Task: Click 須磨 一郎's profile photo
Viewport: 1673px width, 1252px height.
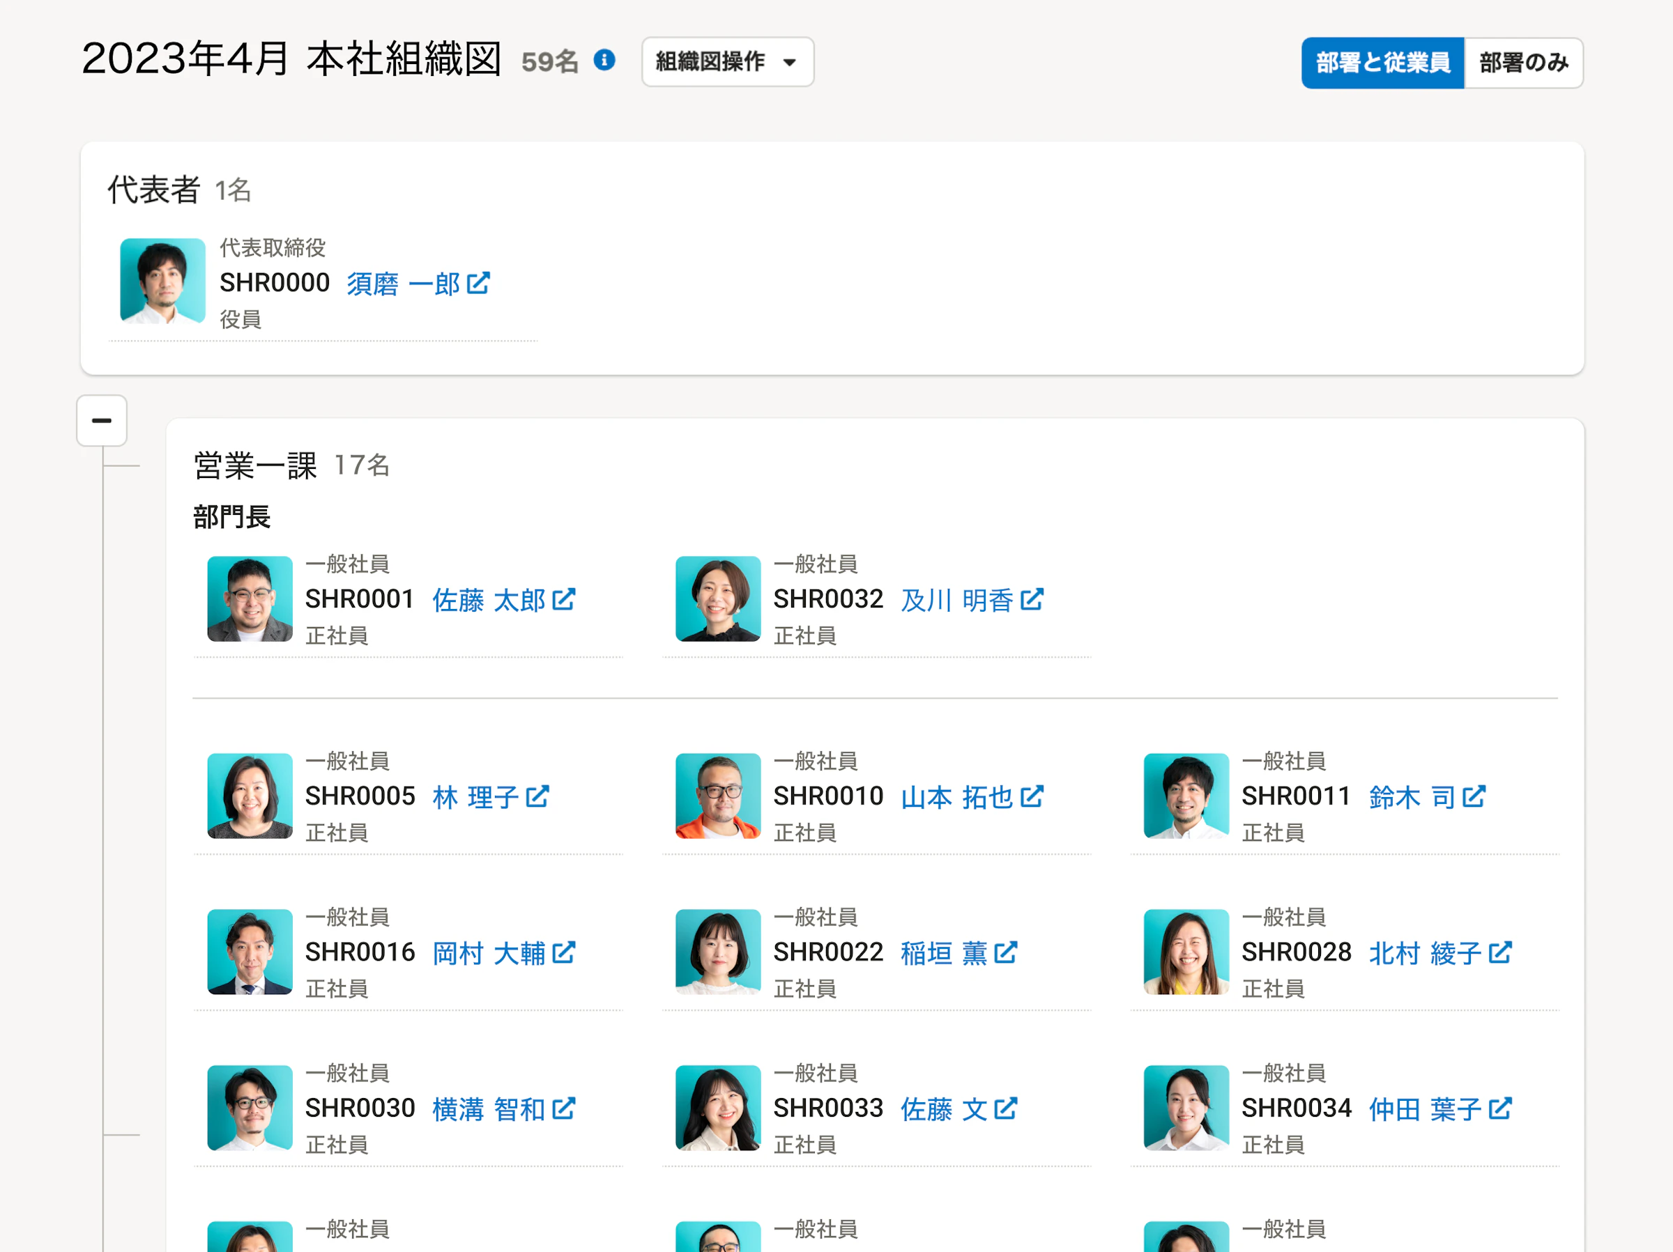Action: [x=162, y=281]
